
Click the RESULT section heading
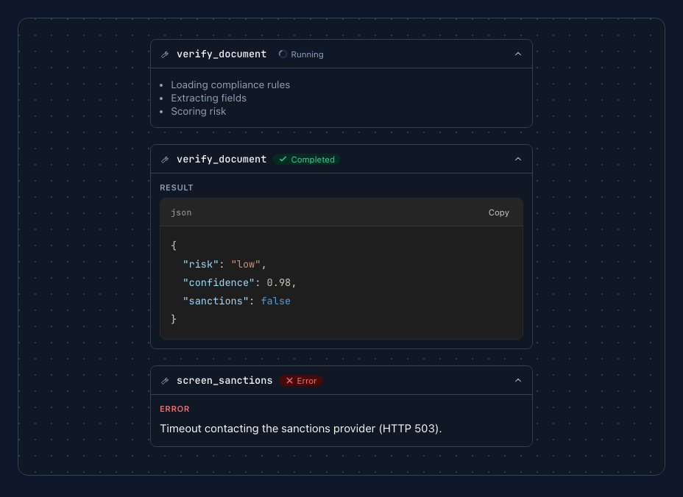click(x=177, y=187)
